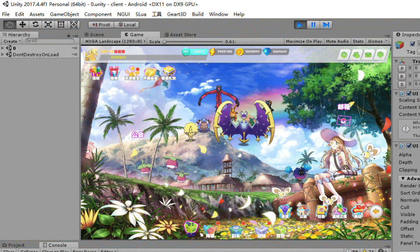
Task: Open the Build menu
Action: pyautogui.click(x=198, y=14)
